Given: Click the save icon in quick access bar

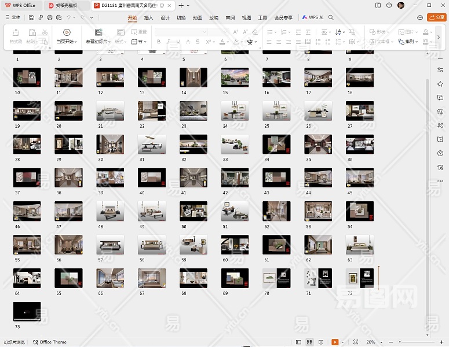Looking at the screenshot, I should click(31, 17).
